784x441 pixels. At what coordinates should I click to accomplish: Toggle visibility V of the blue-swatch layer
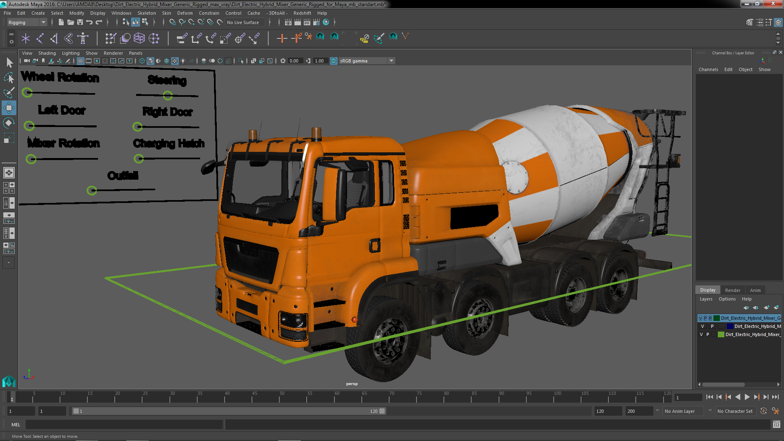(702, 326)
